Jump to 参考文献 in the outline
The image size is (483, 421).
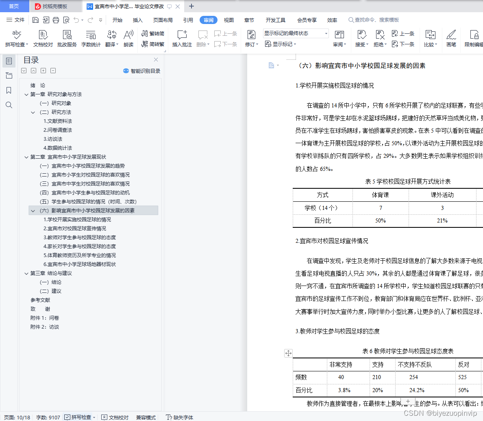pyautogui.click(x=40, y=300)
